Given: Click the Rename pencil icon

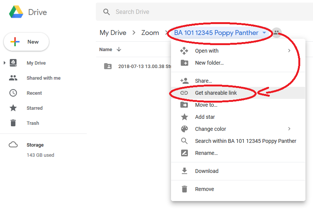Looking at the screenshot, I should point(184,153).
